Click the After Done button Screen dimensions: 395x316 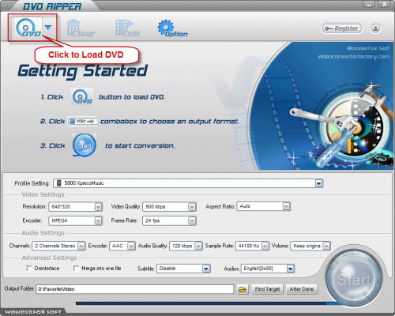tap(302, 289)
